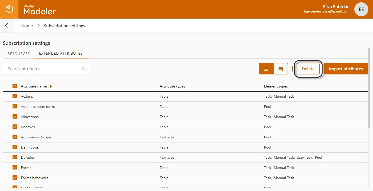The image size is (373, 191).
Task: Click the Attribute types column header
Action: (x=173, y=86)
